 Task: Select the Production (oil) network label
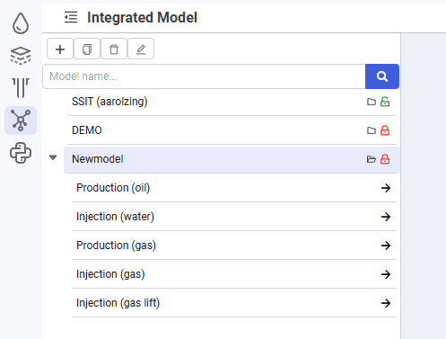113,188
